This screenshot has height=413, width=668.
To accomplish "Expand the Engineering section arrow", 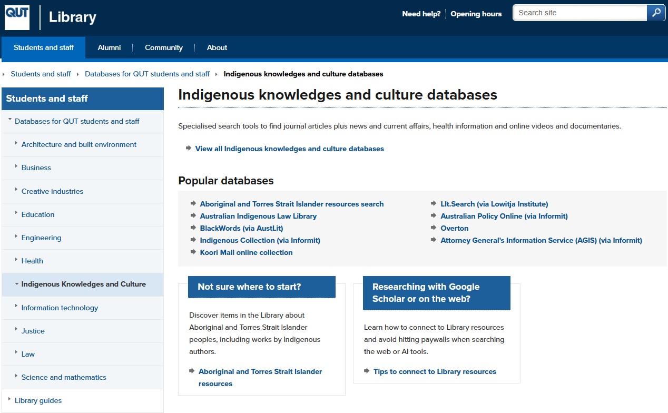I will 16,237.
